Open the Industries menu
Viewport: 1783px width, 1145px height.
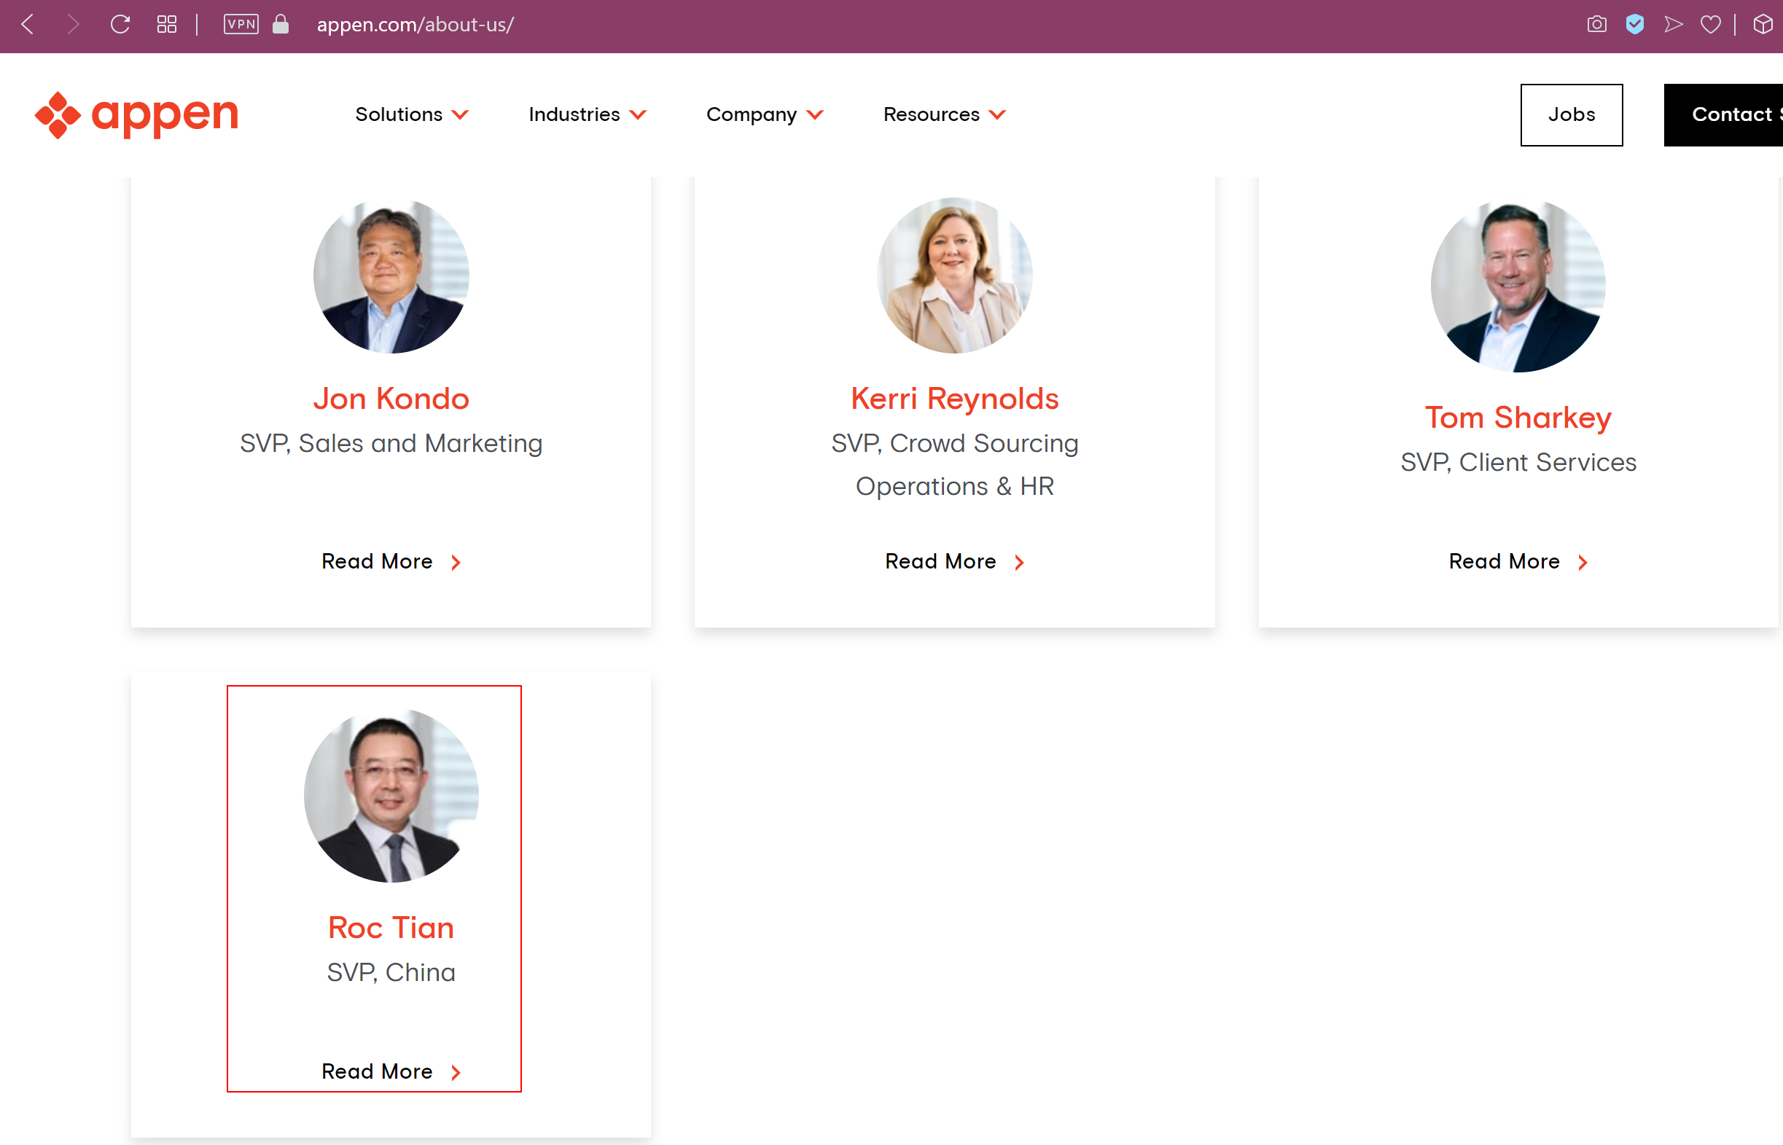[574, 114]
